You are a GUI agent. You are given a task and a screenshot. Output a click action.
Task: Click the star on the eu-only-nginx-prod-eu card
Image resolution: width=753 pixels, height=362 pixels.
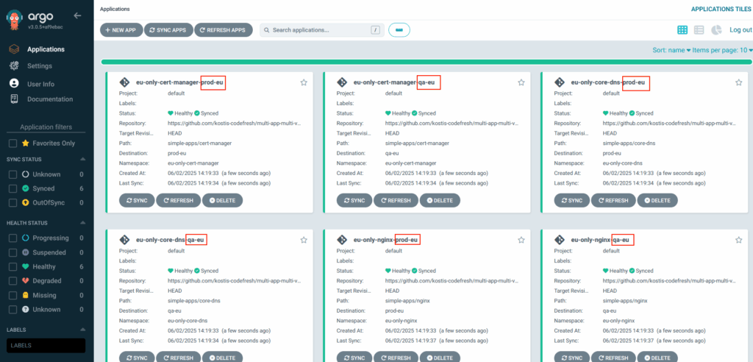pos(521,240)
